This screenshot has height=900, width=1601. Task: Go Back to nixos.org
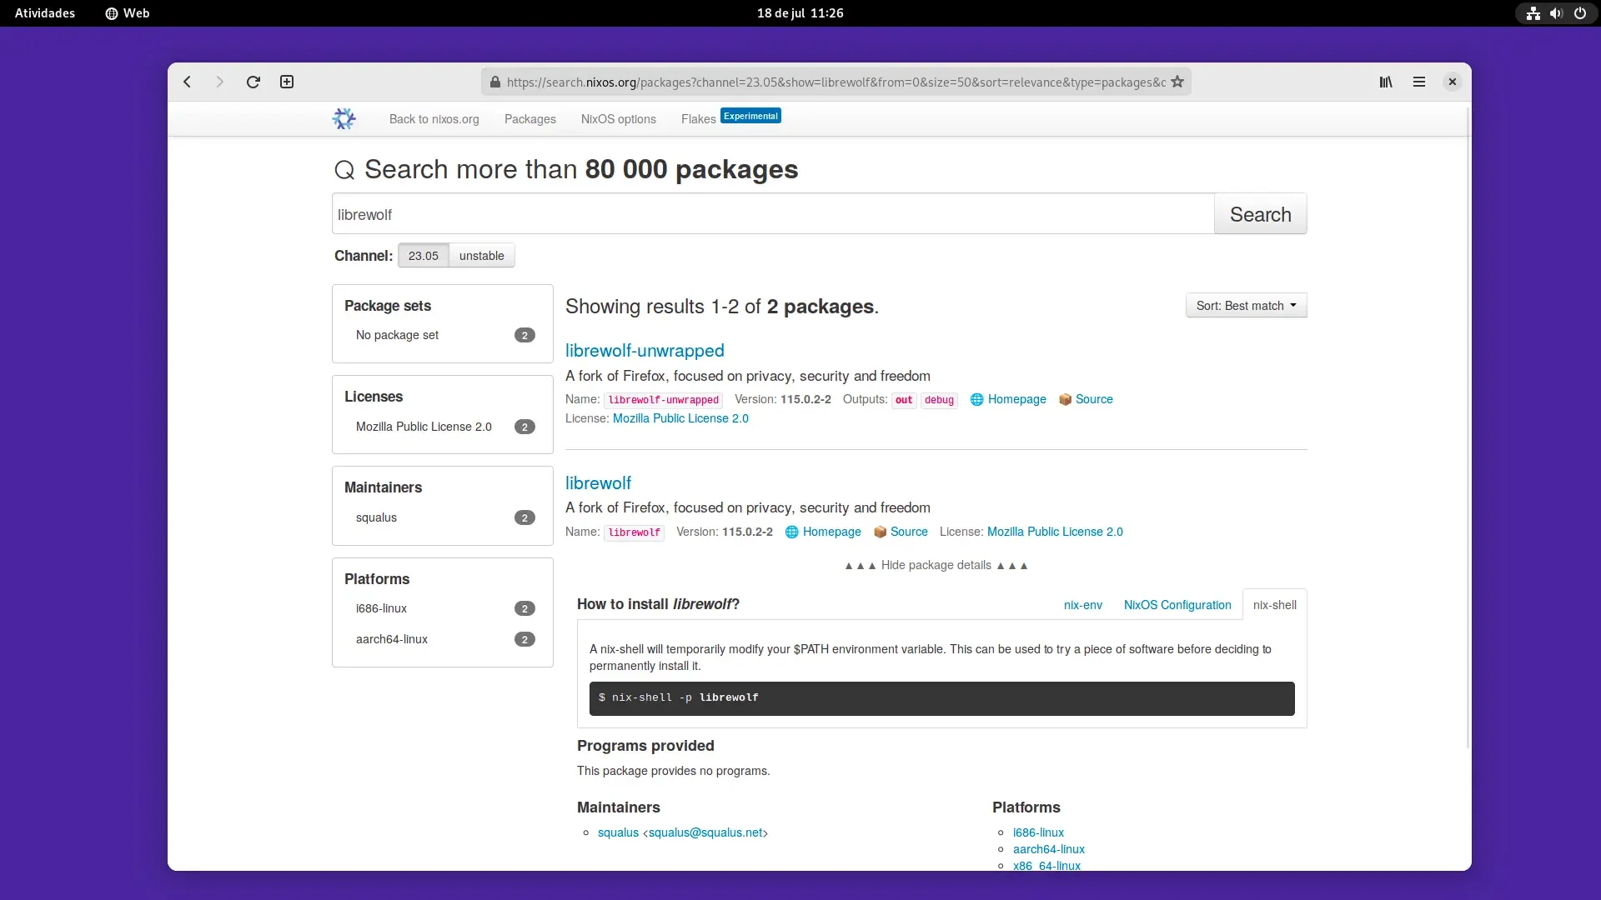tap(434, 119)
